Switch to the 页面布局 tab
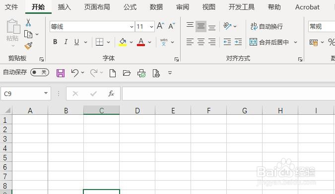The height and width of the screenshot is (194, 335). 97,7
